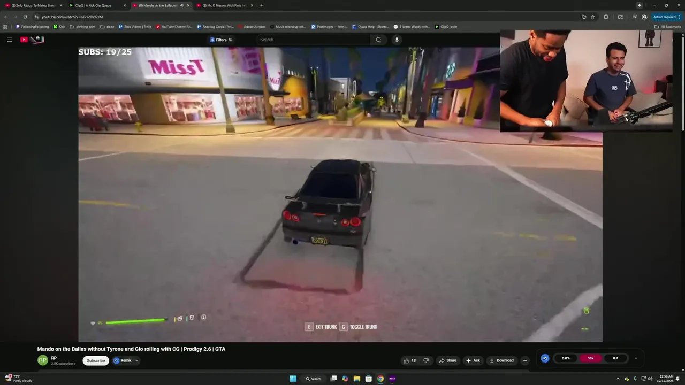
Task: Click the browser address bar URL
Action: pos(72,17)
